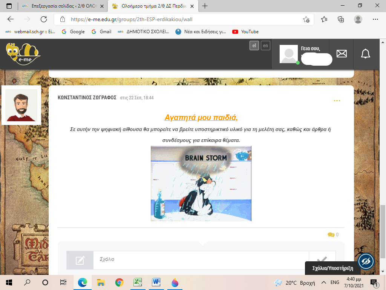Submit comment with the checkmark icon
386x290 pixels.
click(322, 260)
